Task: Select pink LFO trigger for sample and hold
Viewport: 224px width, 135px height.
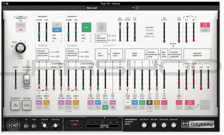Action: pyautogui.click(x=113, y=103)
